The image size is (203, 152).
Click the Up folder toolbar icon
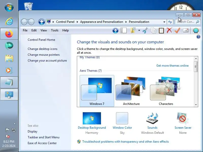click(115, 31)
